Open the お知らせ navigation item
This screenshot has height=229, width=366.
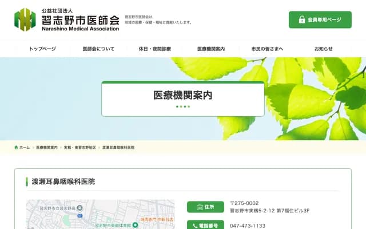[x=323, y=49]
